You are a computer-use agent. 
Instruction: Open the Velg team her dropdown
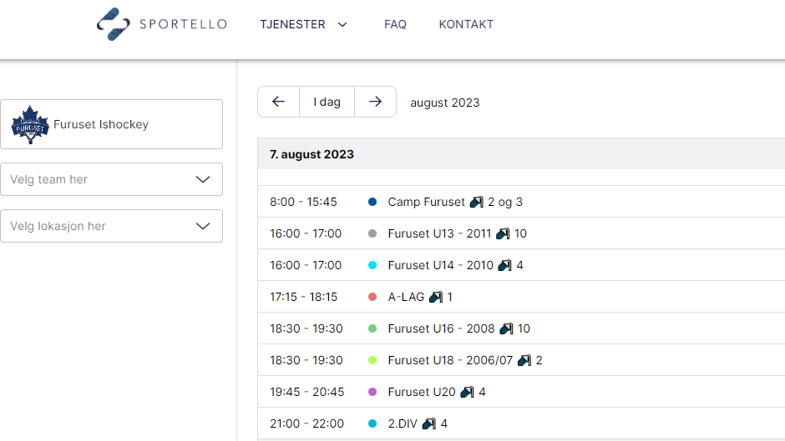112,179
